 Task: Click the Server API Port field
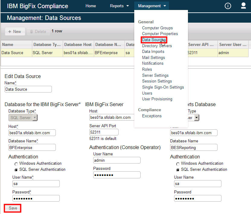click(104, 132)
